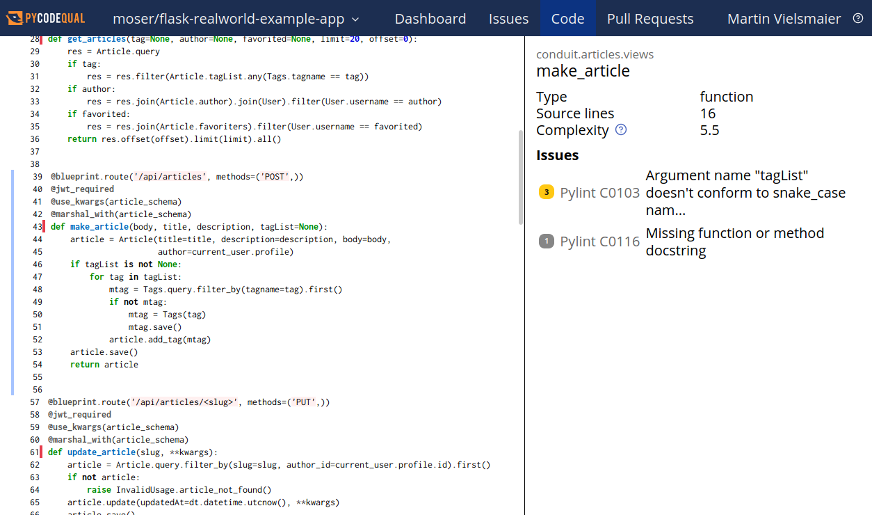Click the Complexity question-mark help icon

pos(620,129)
